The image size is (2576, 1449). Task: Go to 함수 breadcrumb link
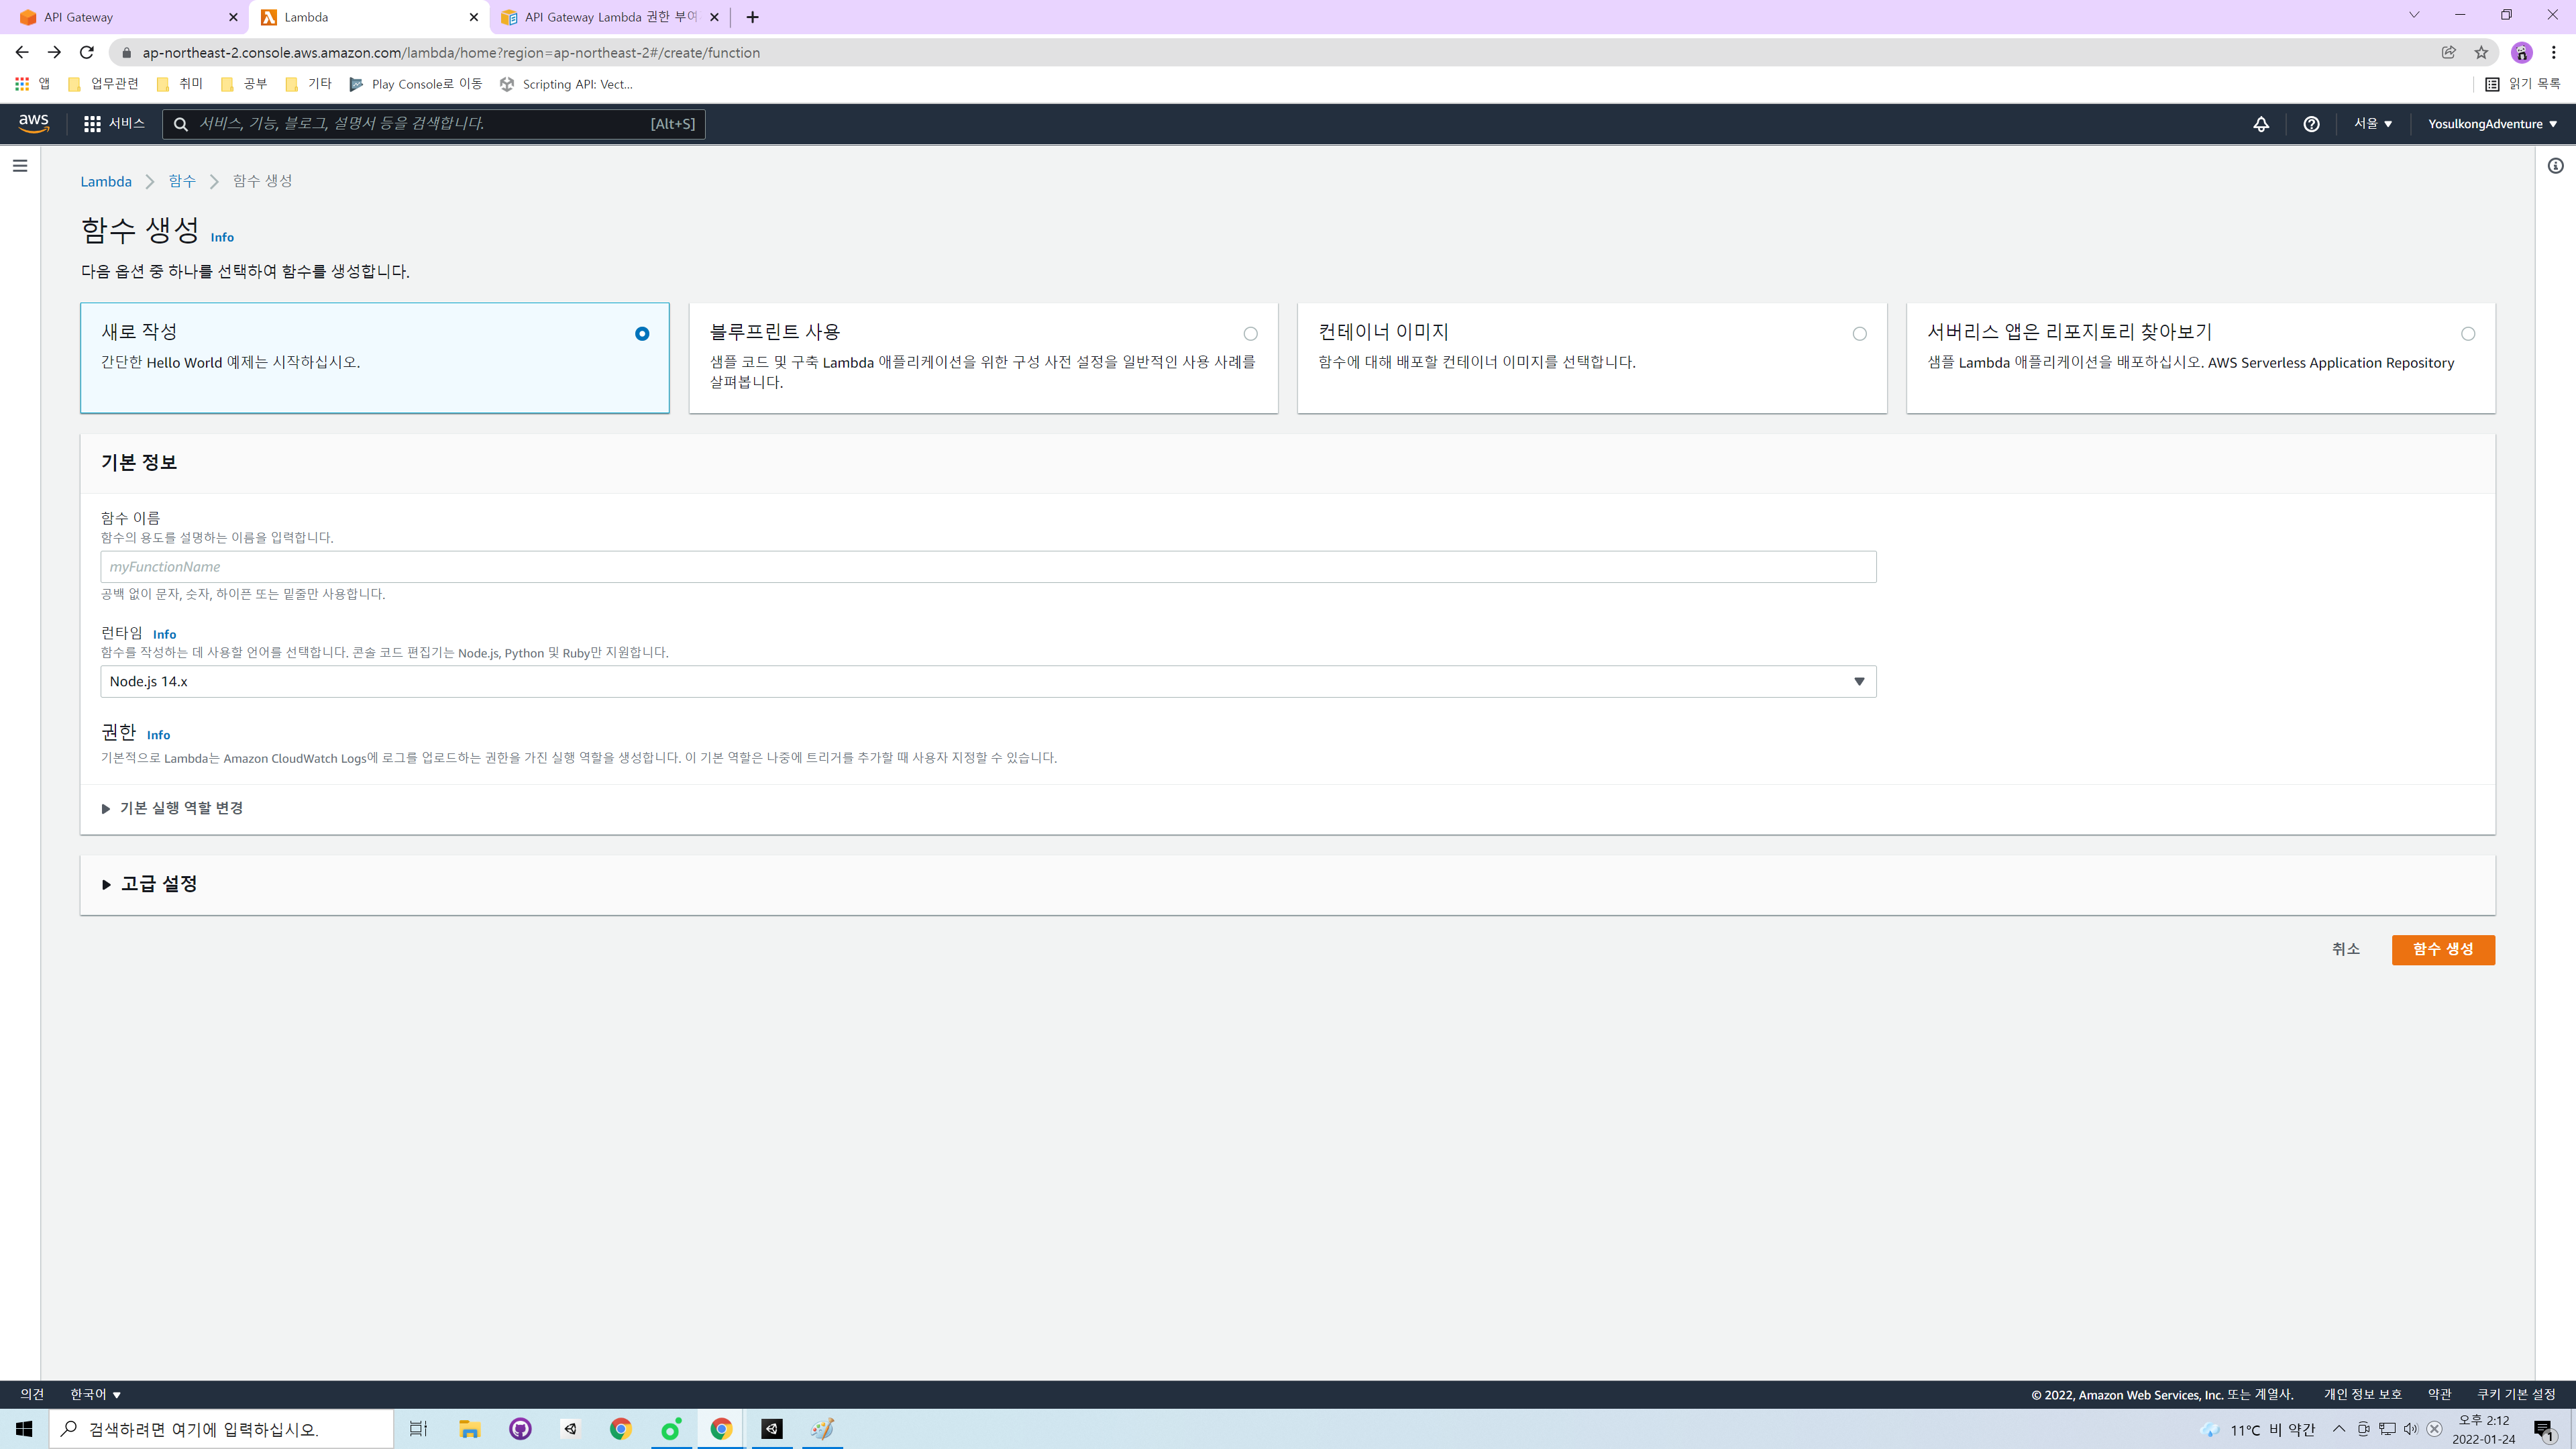(x=182, y=181)
